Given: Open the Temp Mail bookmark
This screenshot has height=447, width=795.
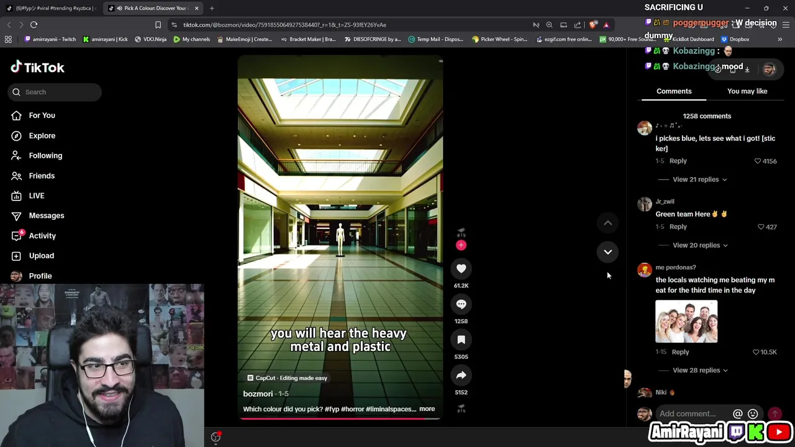Looking at the screenshot, I should (x=435, y=39).
